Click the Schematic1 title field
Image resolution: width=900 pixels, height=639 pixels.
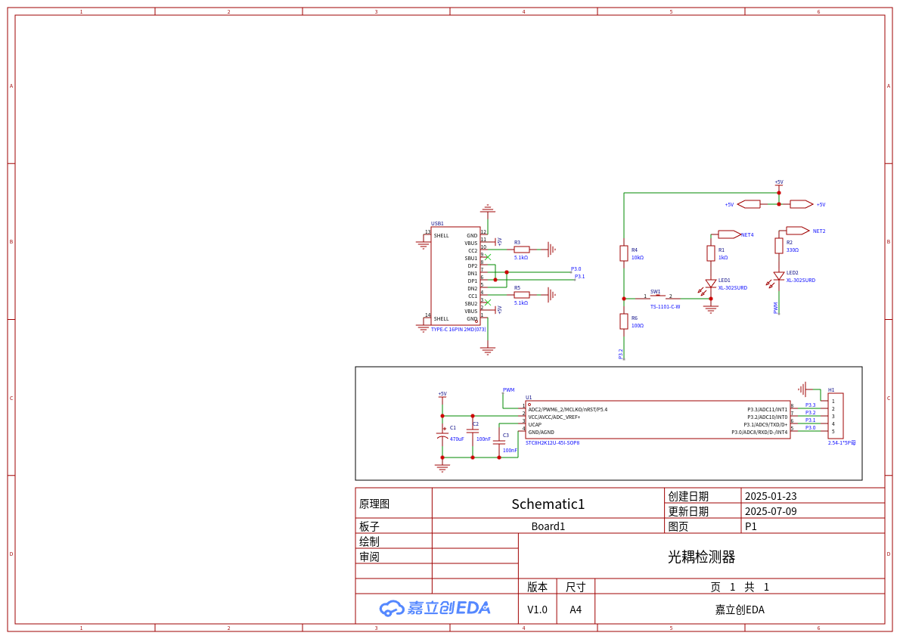pyautogui.click(x=548, y=504)
